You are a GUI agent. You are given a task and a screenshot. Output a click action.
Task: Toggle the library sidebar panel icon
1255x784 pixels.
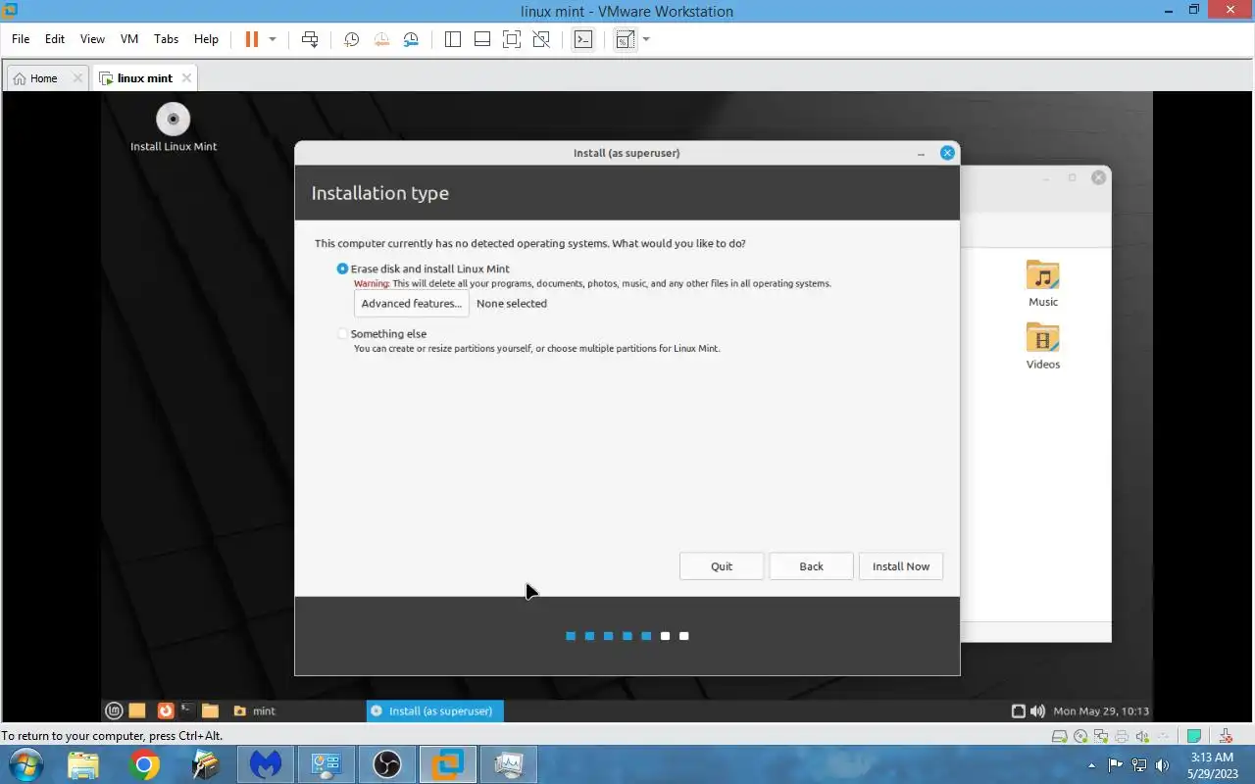[x=452, y=39]
